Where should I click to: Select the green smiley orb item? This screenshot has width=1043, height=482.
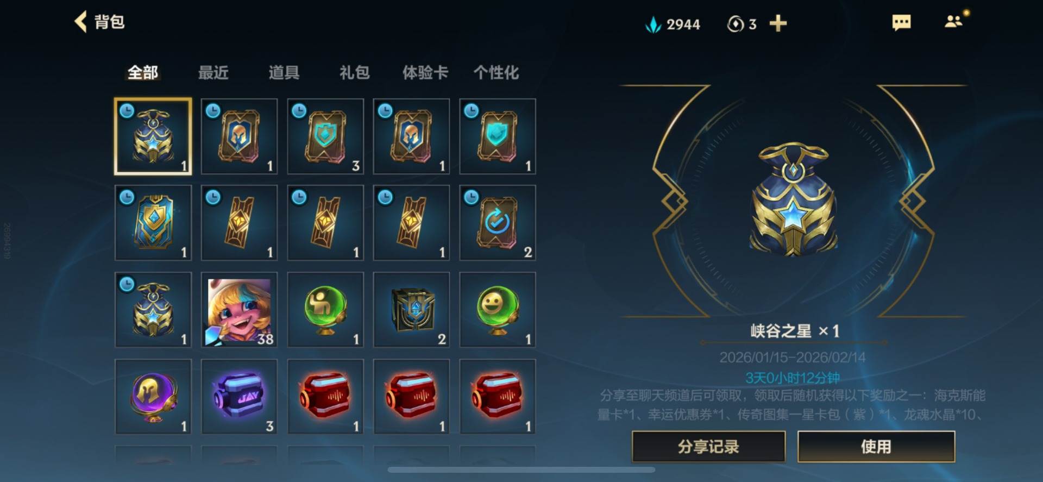point(498,310)
